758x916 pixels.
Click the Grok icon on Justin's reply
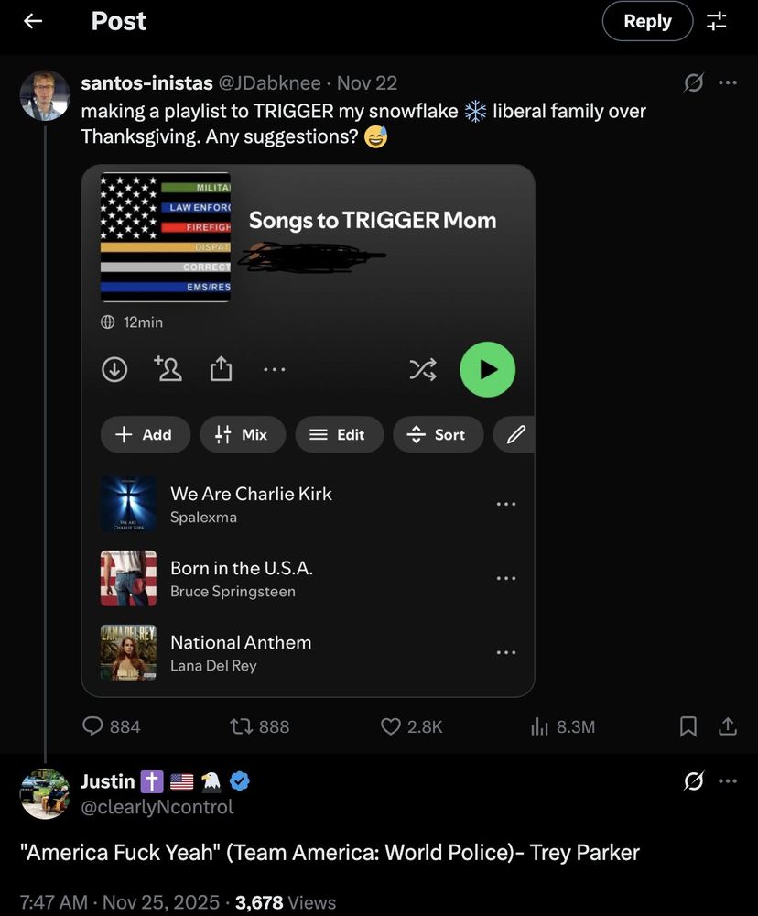pyautogui.click(x=693, y=780)
